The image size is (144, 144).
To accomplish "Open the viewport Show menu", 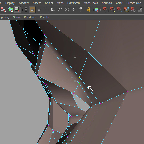I will point(17,17).
